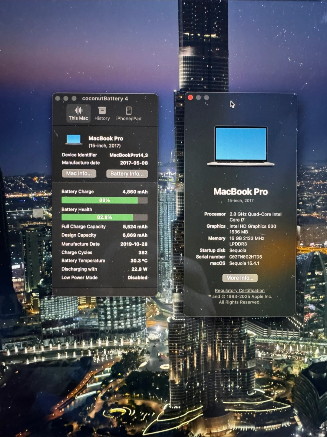Open More Info... in About This Mac
327x437 pixels.
240,278
